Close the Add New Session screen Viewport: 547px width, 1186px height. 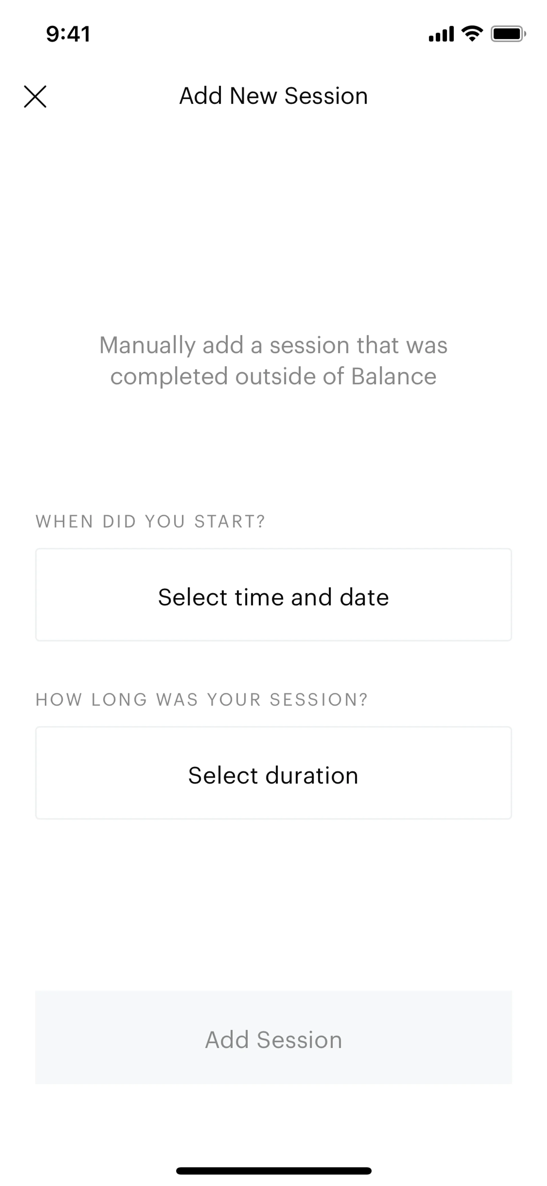click(x=35, y=97)
